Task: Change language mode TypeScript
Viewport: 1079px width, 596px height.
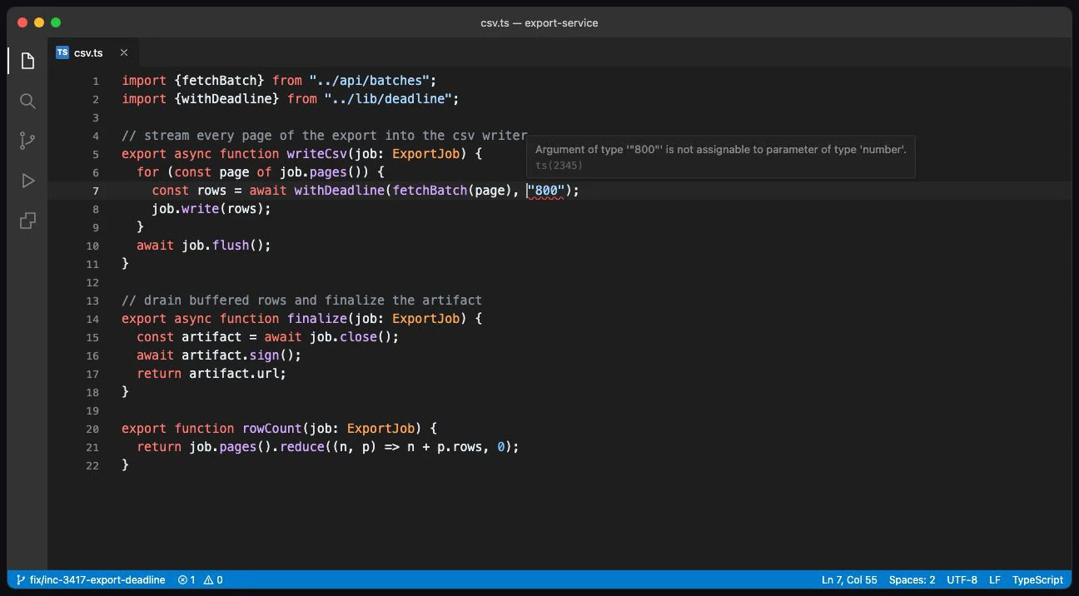Action: (1037, 579)
